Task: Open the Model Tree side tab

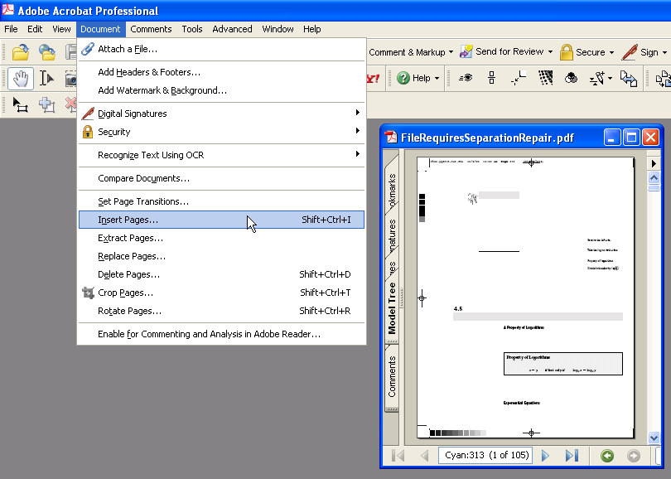Action: pyautogui.click(x=392, y=308)
